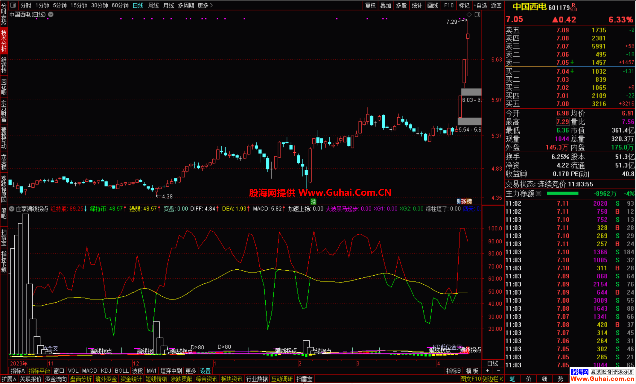The height and width of the screenshot is (384, 636).
Task: Open the 多股 multi-stock view
Action: point(401,5)
